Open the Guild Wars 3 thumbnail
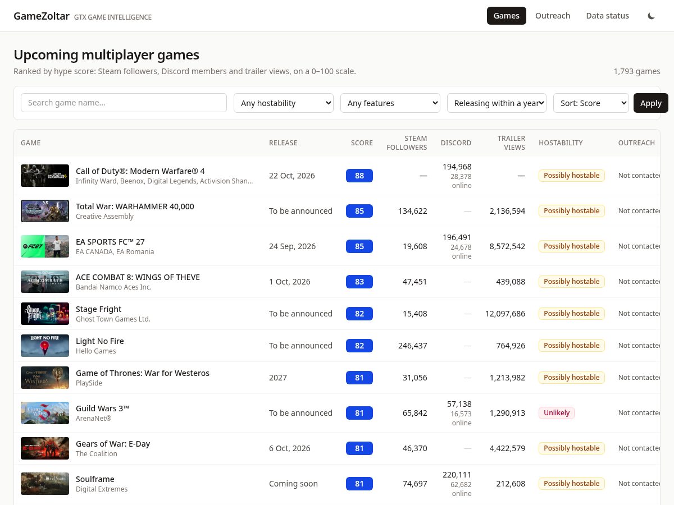Image resolution: width=674 pixels, height=505 pixels. 45,413
